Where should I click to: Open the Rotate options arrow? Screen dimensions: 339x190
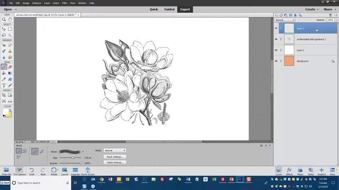(x=58, y=170)
